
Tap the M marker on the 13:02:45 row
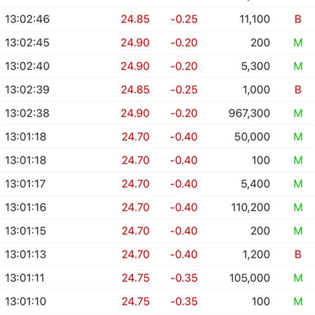pyautogui.click(x=298, y=43)
